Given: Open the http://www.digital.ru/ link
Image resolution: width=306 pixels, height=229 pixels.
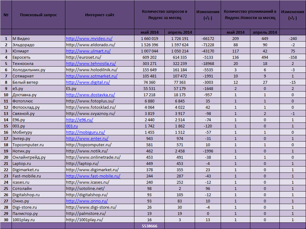Looking at the screenshot, I should (x=88, y=82).
